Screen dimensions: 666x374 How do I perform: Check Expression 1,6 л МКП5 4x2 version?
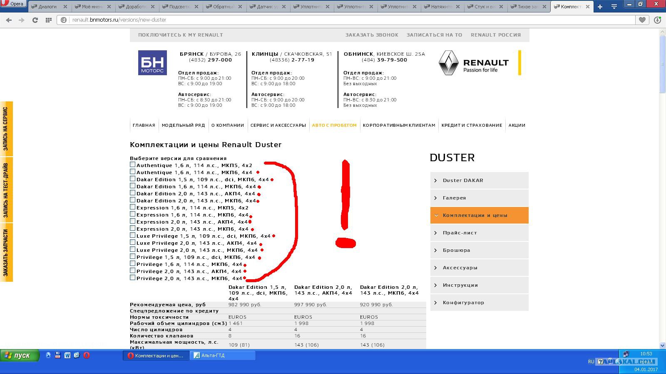pyautogui.click(x=132, y=207)
